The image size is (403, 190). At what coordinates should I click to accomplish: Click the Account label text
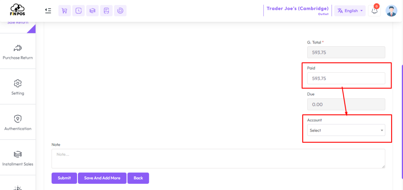click(x=314, y=120)
